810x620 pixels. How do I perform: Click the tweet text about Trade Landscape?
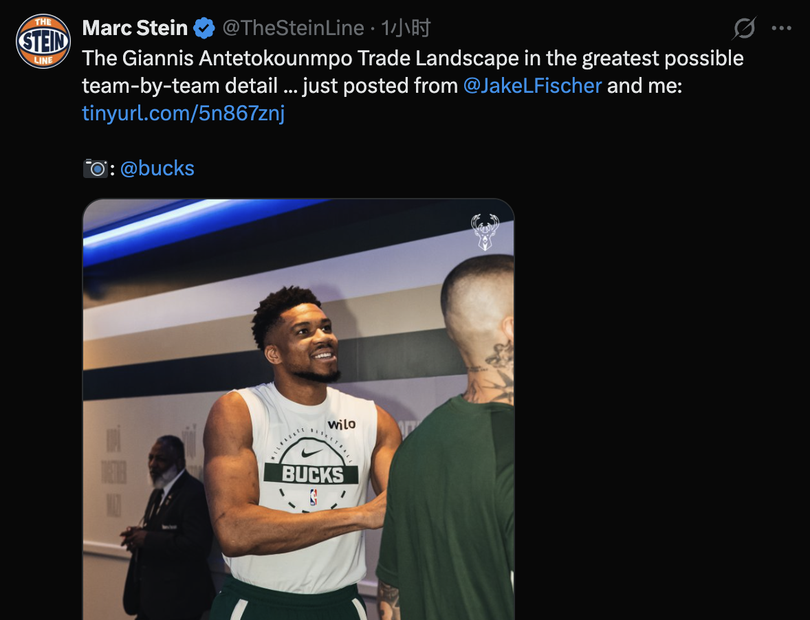pos(413,58)
